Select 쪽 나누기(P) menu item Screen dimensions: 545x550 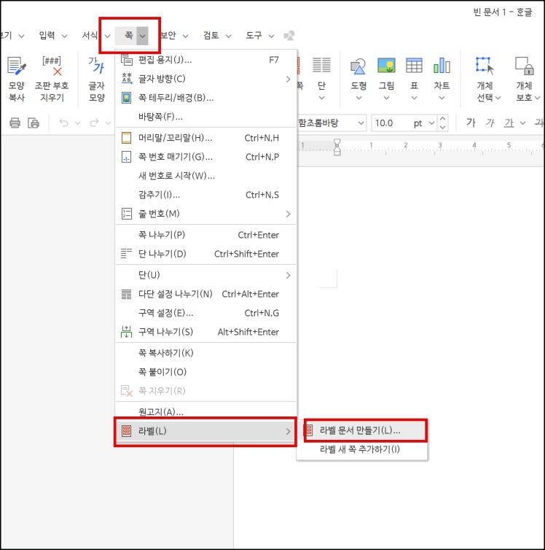pos(206,235)
